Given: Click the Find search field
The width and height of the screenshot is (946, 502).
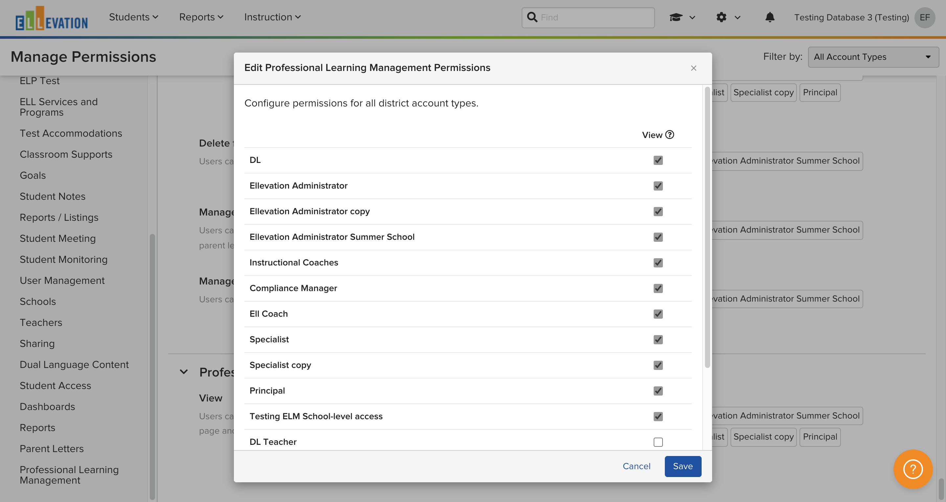Looking at the screenshot, I should coord(588,17).
